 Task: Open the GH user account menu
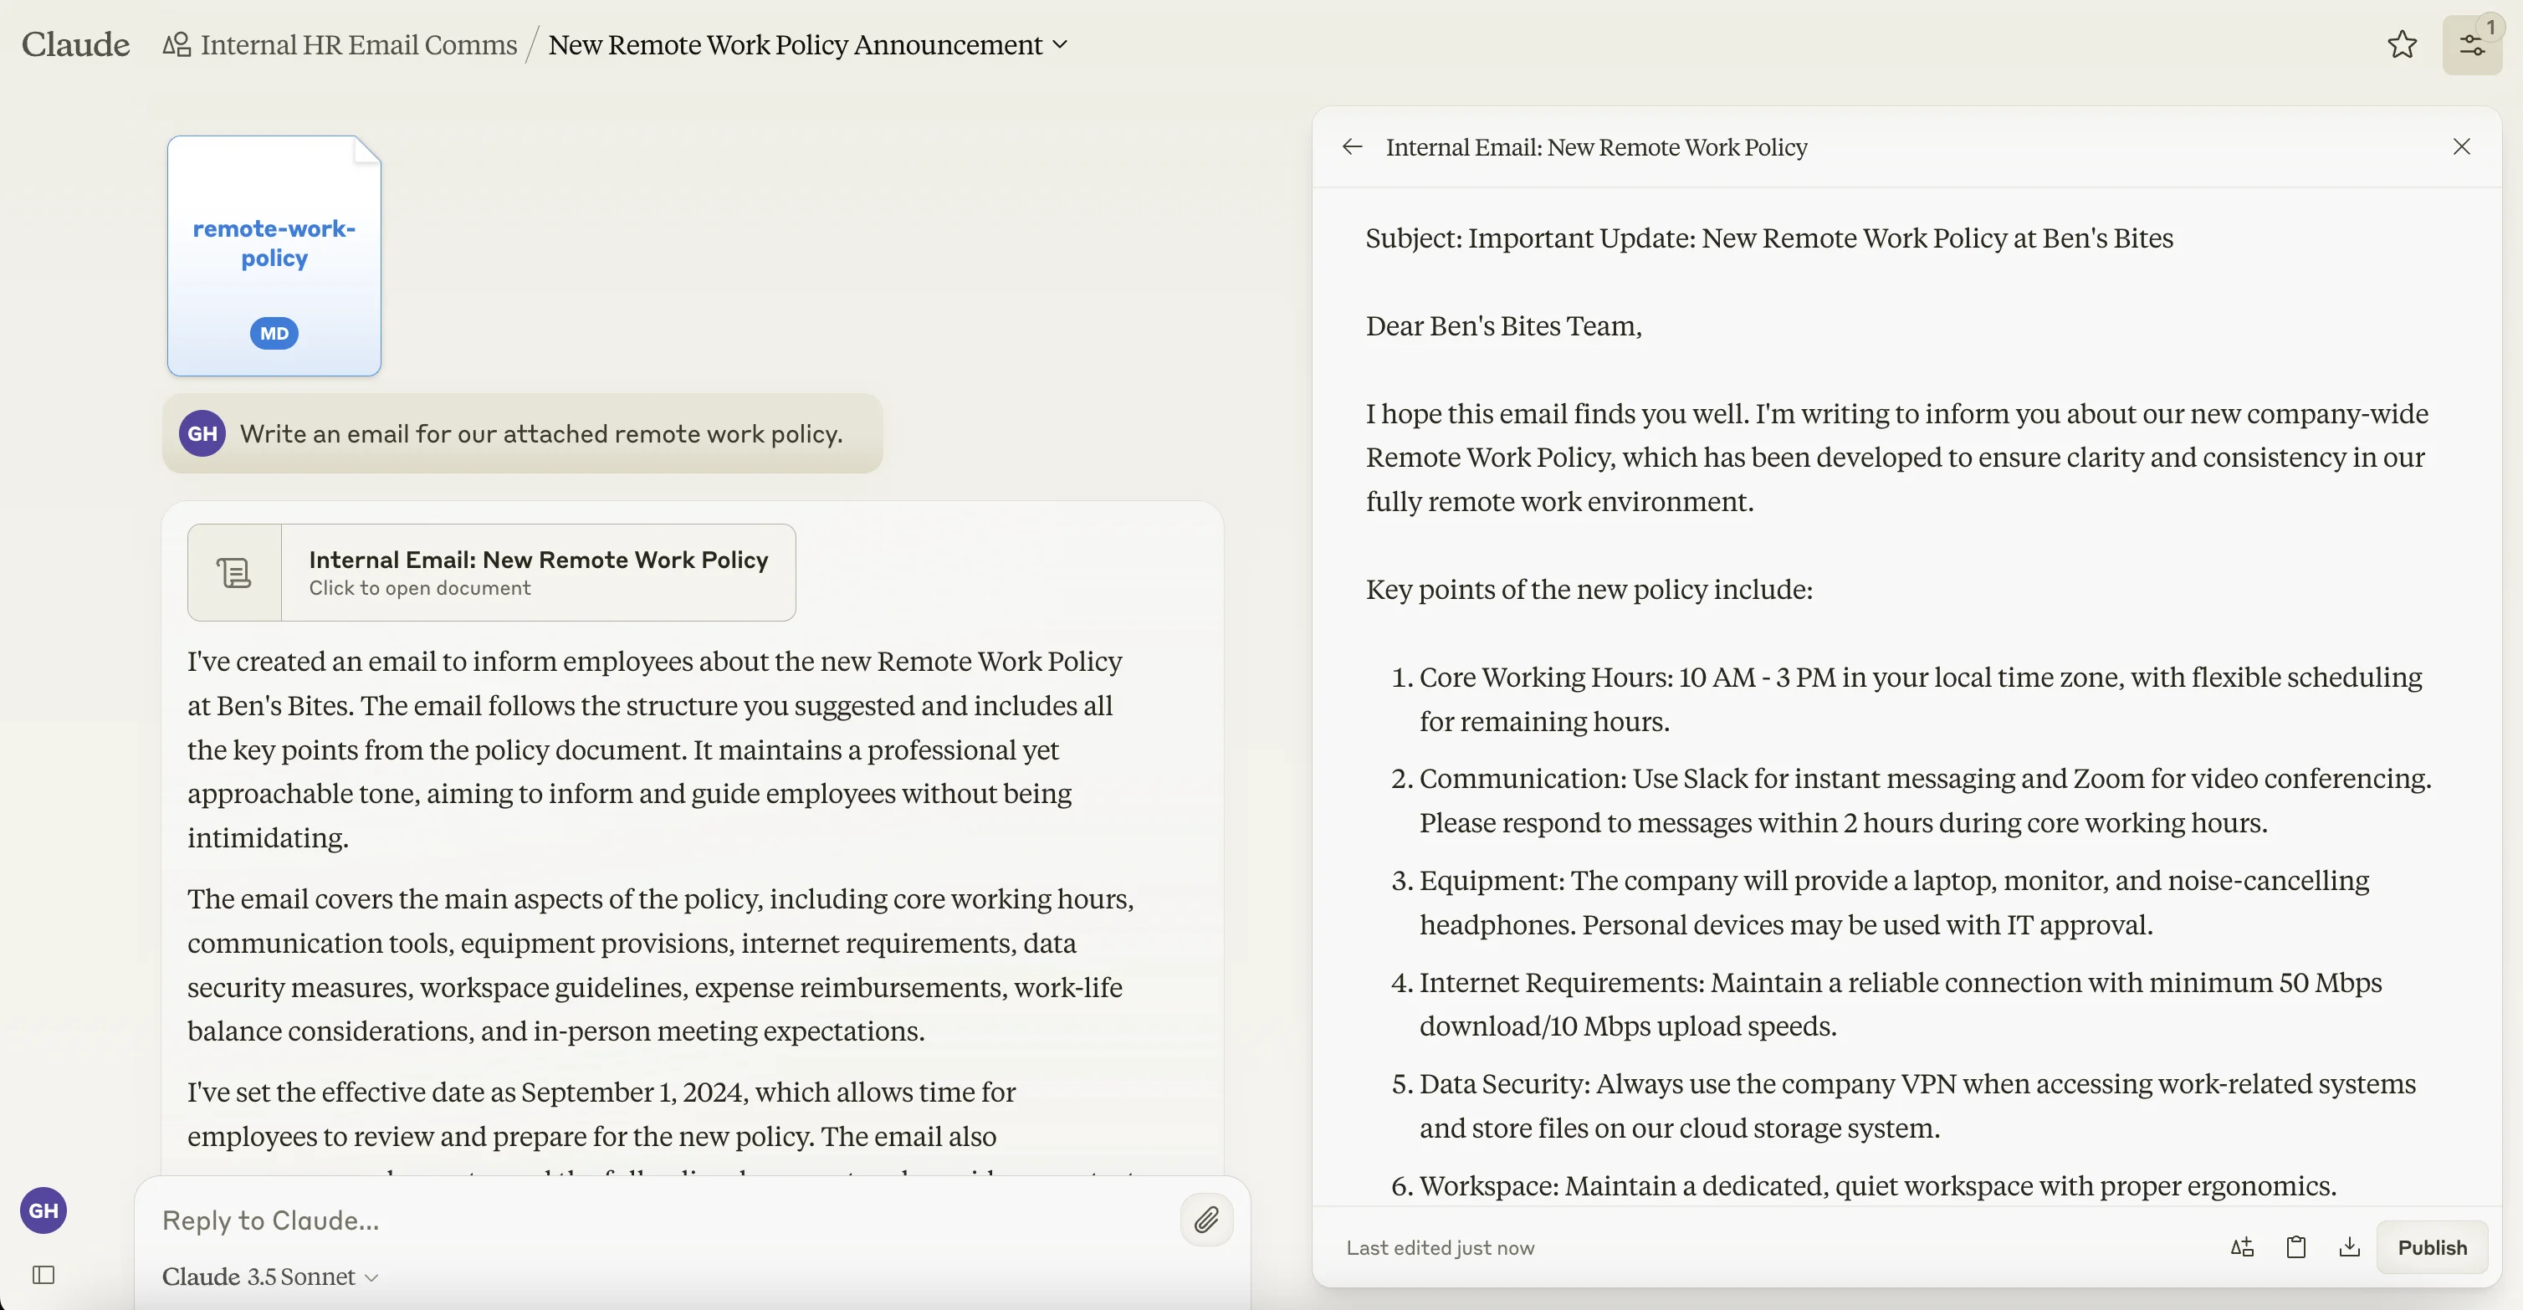tap(43, 1211)
